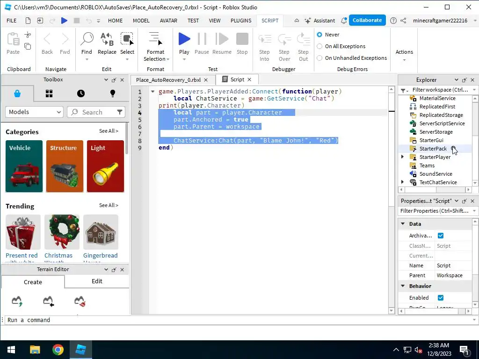Screen dimensions: 479x359
Task: Select the terrain Import tool icon
Action: click(x=48, y=301)
